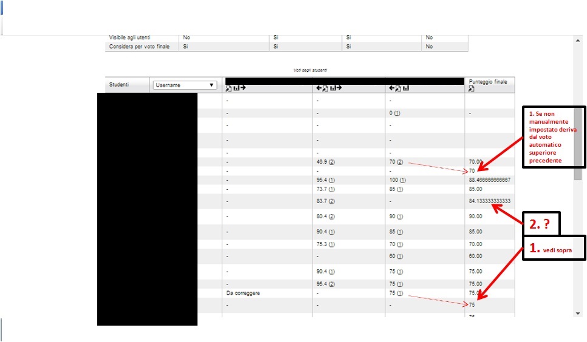
Task: Click edit icon in first grade column header
Action: [228, 89]
